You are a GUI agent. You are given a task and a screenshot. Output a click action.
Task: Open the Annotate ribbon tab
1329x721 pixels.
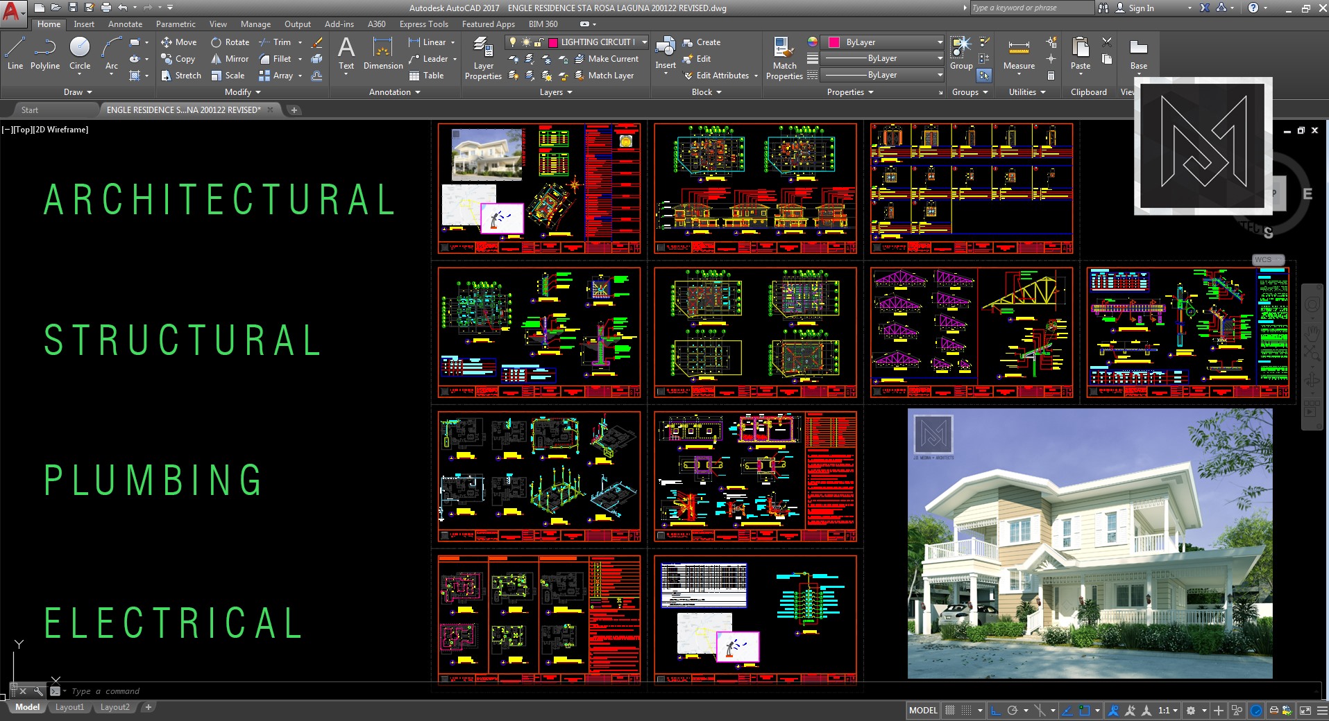pos(125,24)
